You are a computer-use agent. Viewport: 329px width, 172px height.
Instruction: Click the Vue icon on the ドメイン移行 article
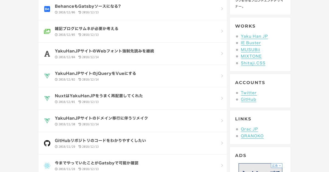[47, 121]
